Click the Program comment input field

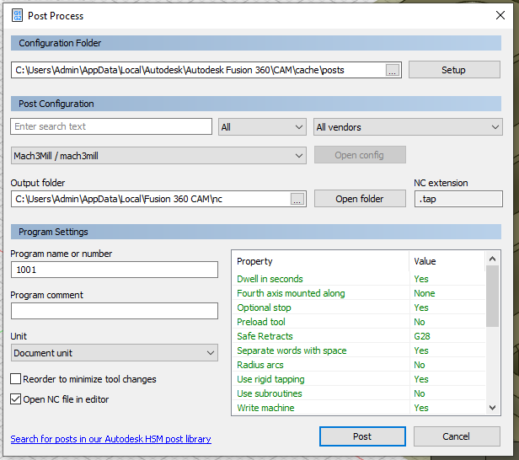(115, 311)
